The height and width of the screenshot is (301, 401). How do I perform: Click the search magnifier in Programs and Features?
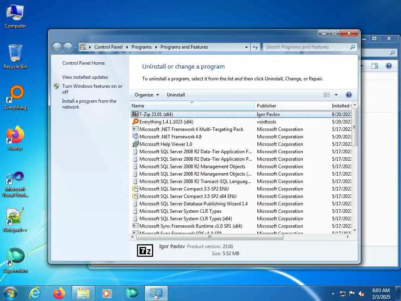coord(352,47)
